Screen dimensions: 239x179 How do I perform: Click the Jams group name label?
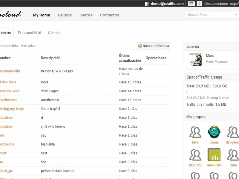click(214, 142)
